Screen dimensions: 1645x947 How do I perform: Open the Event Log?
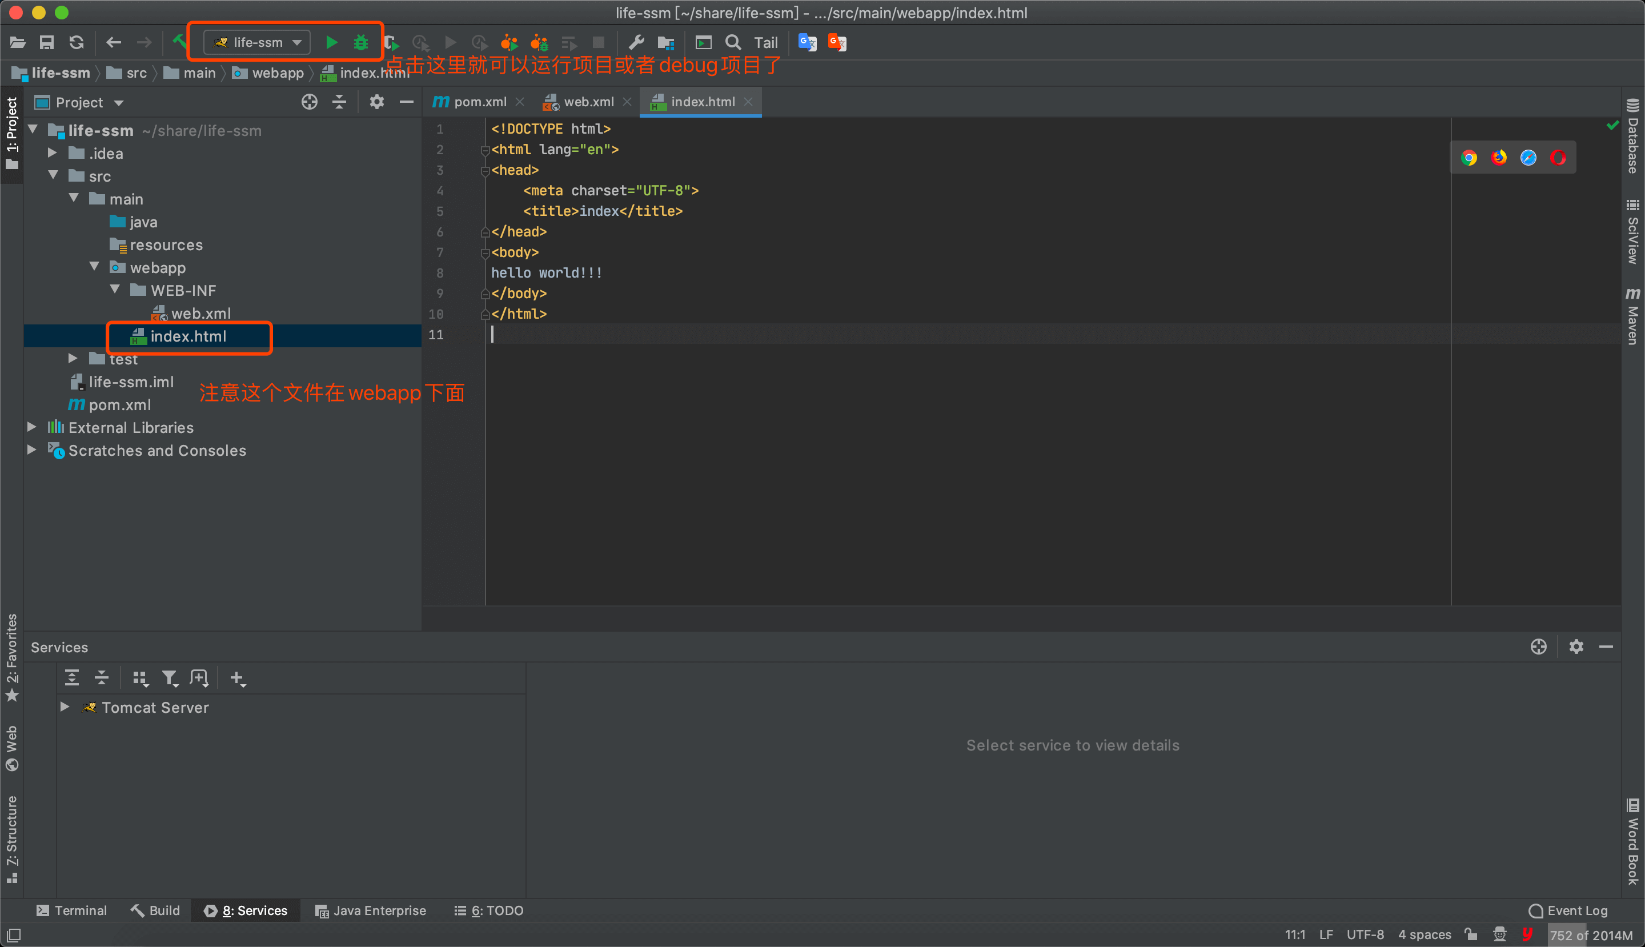(1568, 910)
